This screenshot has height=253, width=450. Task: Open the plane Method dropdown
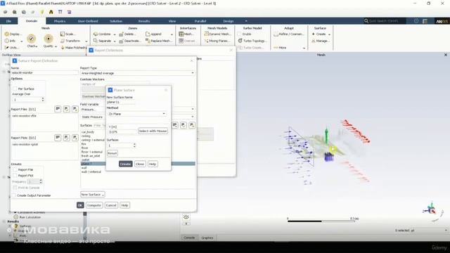137,114
